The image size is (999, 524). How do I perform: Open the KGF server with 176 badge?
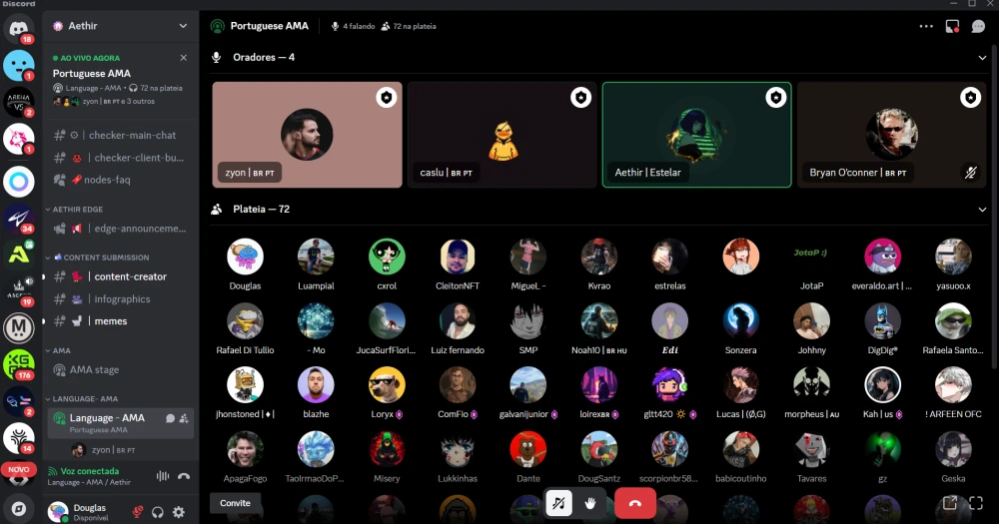click(18, 365)
